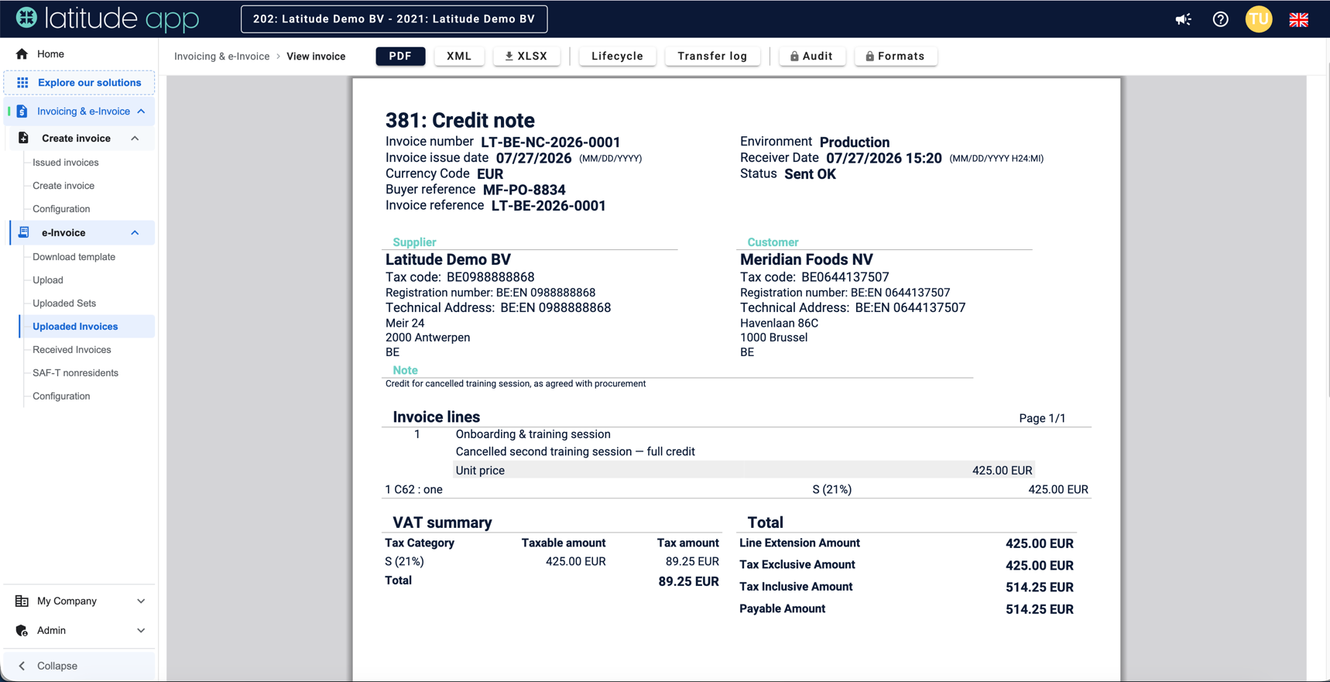Open Configuration under e-Invoice
The width and height of the screenshot is (1330, 682).
pyautogui.click(x=61, y=396)
